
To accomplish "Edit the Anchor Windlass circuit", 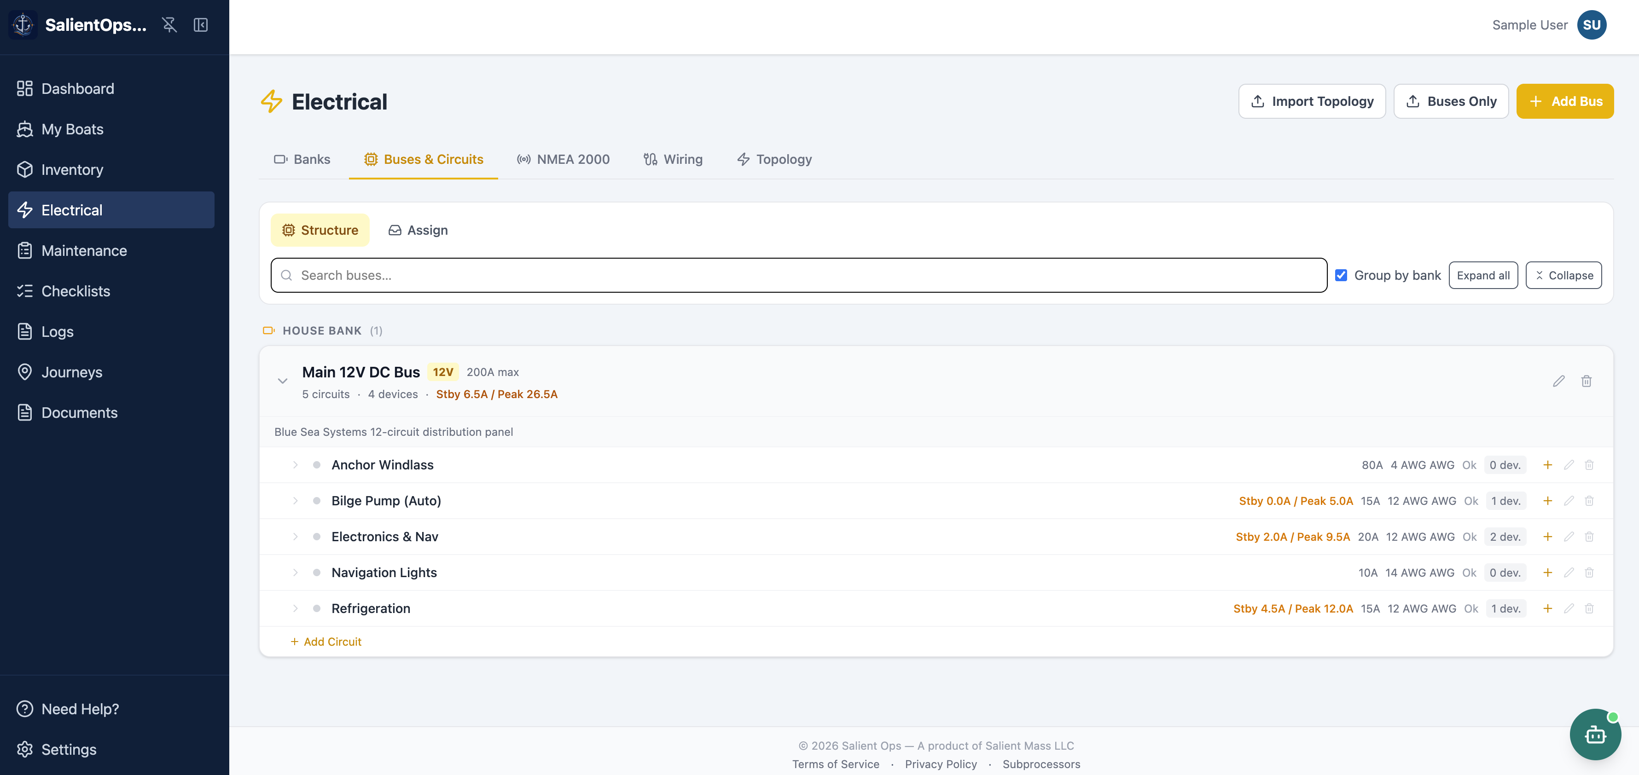I will pyautogui.click(x=1569, y=465).
